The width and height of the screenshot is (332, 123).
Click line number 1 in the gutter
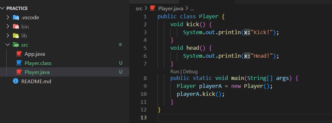[x=145, y=17]
